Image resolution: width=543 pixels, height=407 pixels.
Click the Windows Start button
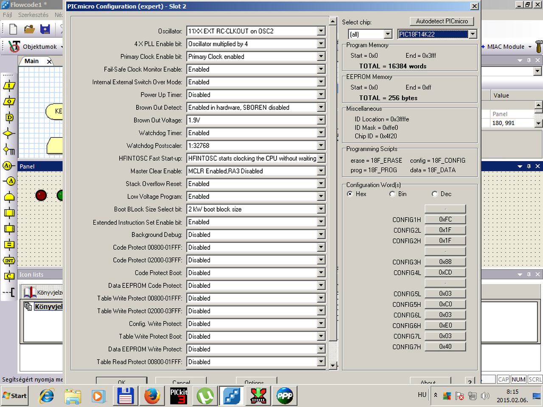point(14,396)
